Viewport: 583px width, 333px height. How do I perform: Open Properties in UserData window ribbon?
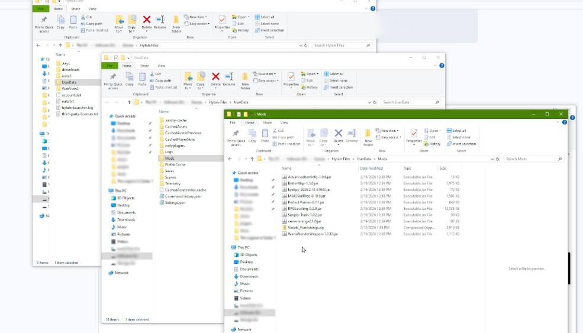click(x=291, y=79)
